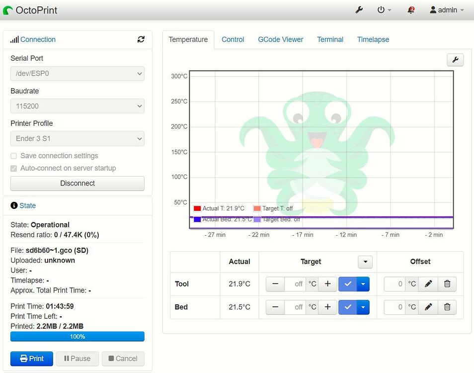Click the 100% print progress bar
Viewport: 474px width, 373px height.
(x=77, y=337)
